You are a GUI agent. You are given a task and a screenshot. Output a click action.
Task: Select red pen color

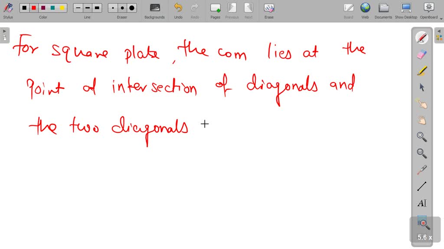(x=34, y=8)
